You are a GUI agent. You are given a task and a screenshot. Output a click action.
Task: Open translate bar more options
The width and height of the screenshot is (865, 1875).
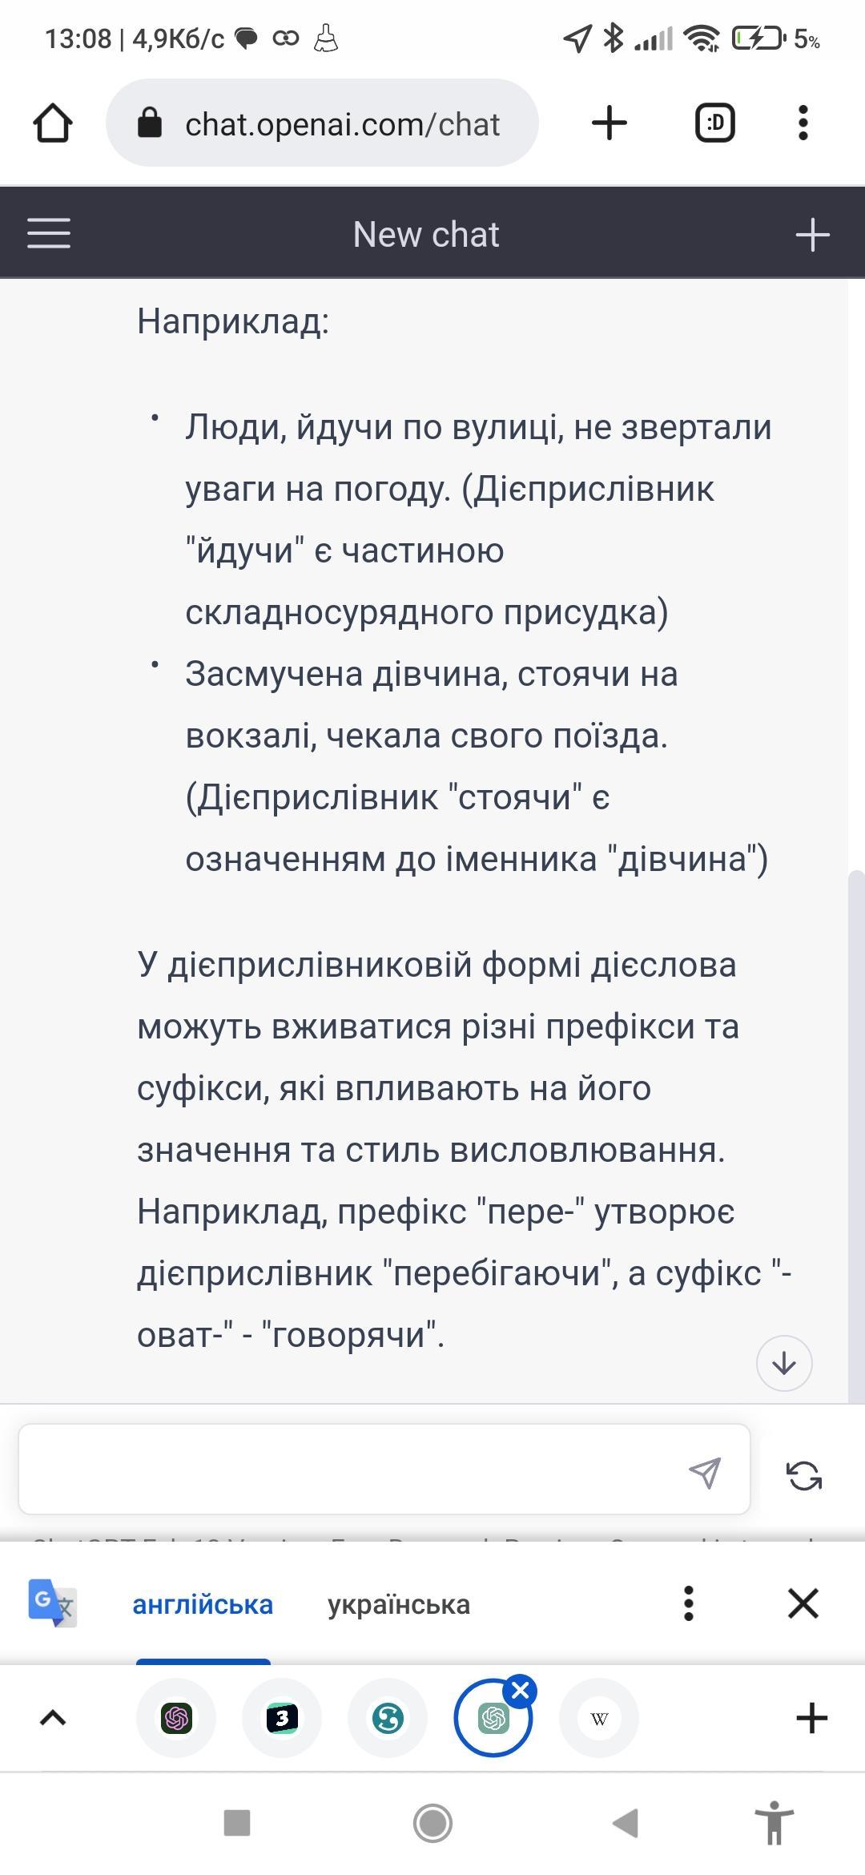[x=688, y=1603]
